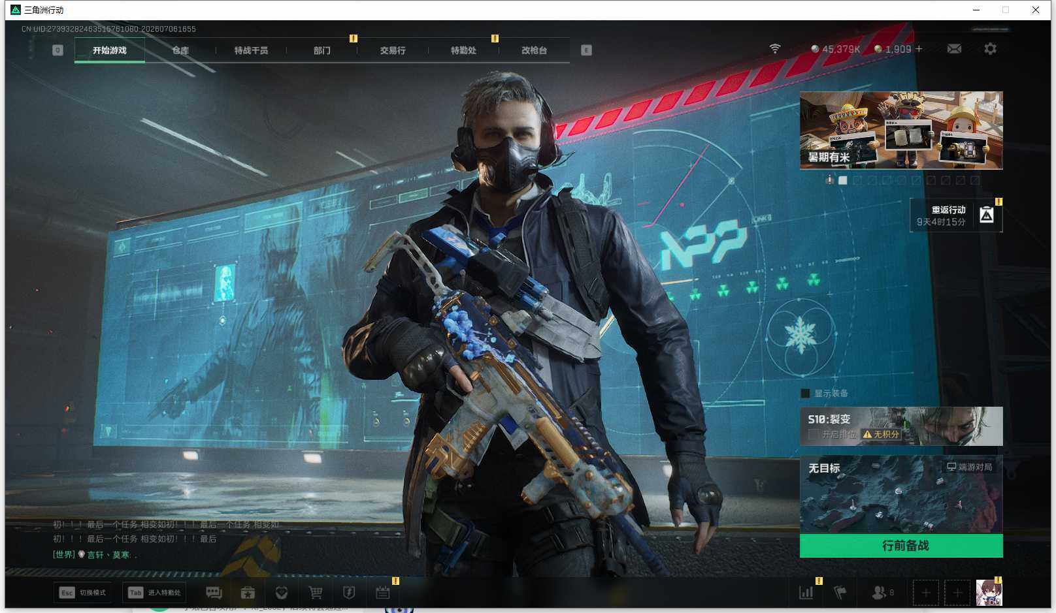This screenshot has width=1056, height=613.
Task: Open the calendar events icon
Action: coord(383,593)
